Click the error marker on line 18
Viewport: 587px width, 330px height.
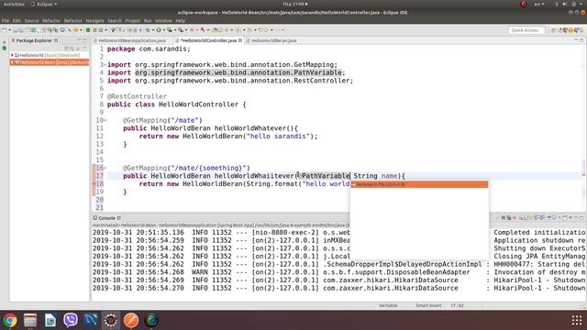(94, 183)
